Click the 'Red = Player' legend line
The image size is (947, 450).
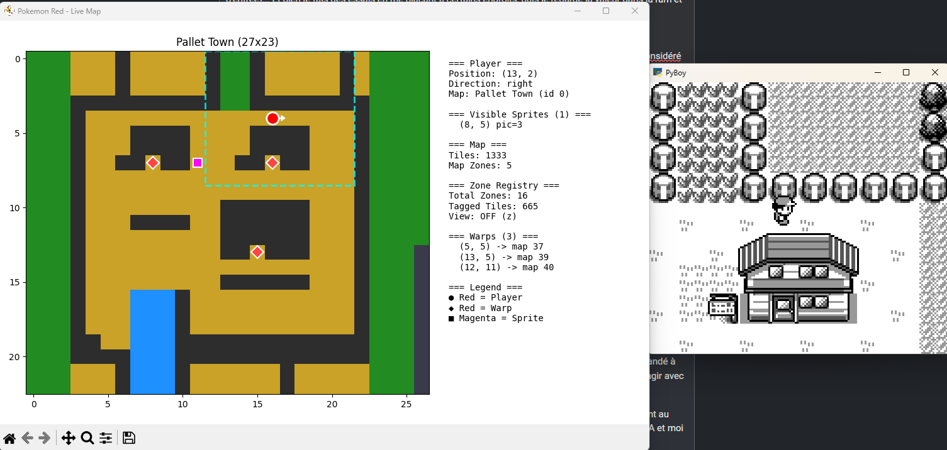click(x=485, y=298)
